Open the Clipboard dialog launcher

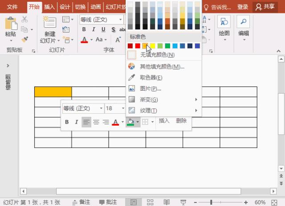[x=33, y=51]
